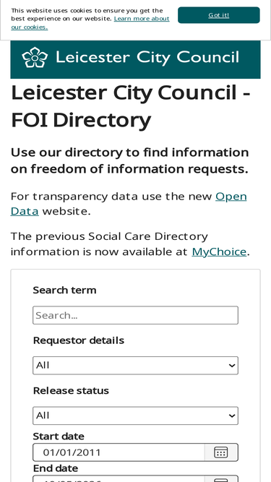Visit the MyChoice link
This screenshot has width=271, height=482.
219,251
